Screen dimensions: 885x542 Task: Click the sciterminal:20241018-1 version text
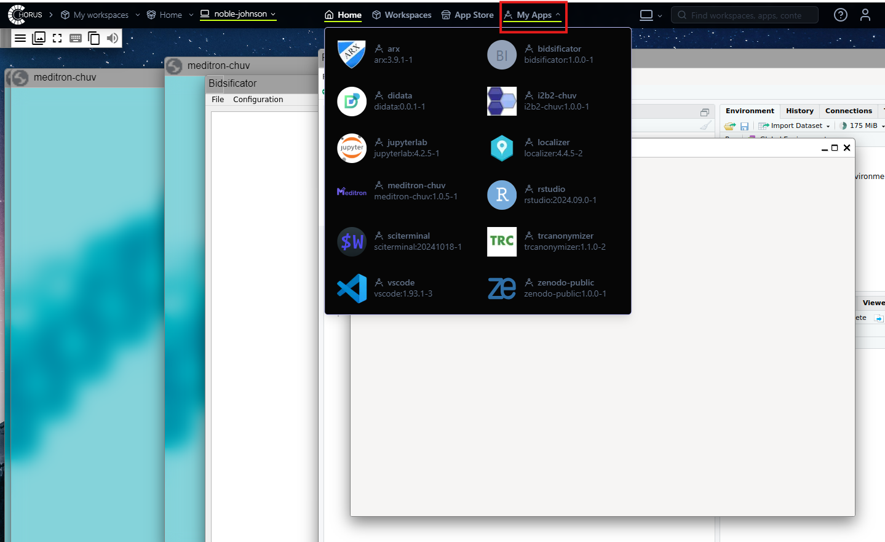point(418,247)
